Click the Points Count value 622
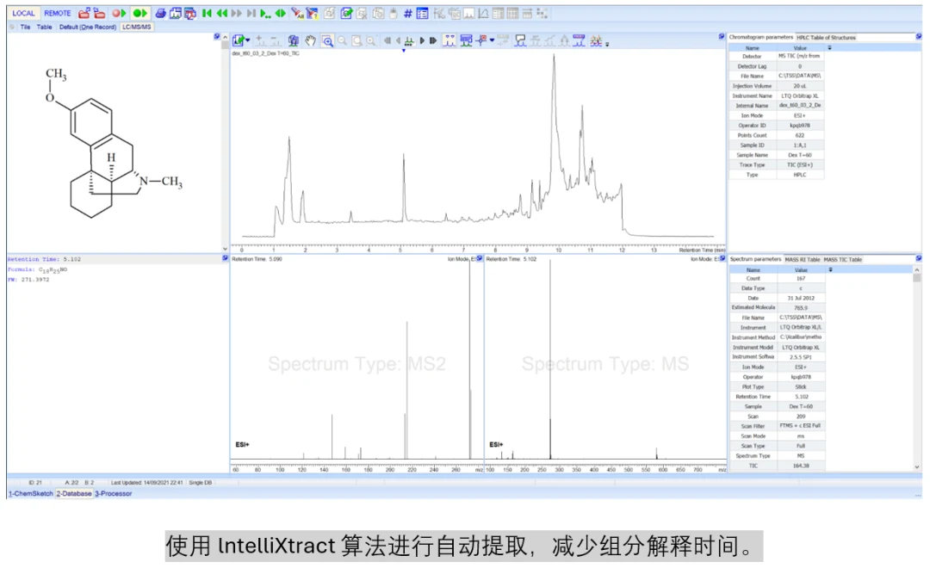The image size is (930, 568). pos(799,135)
